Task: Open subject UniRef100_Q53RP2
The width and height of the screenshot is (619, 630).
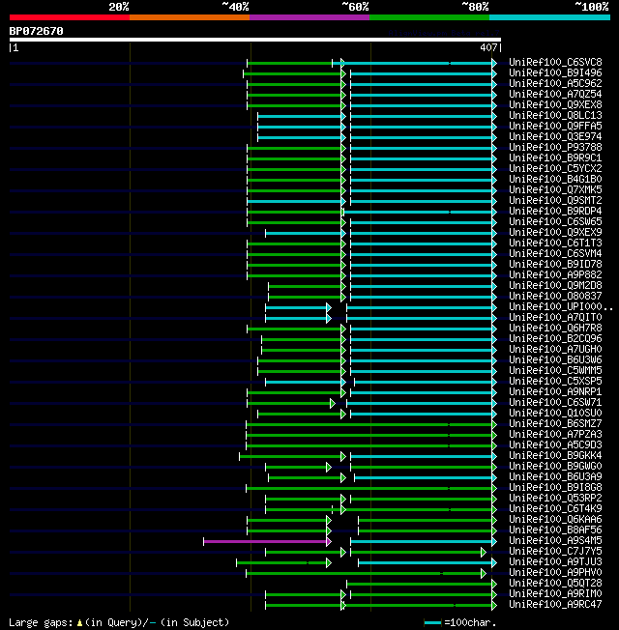Action: click(x=555, y=499)
